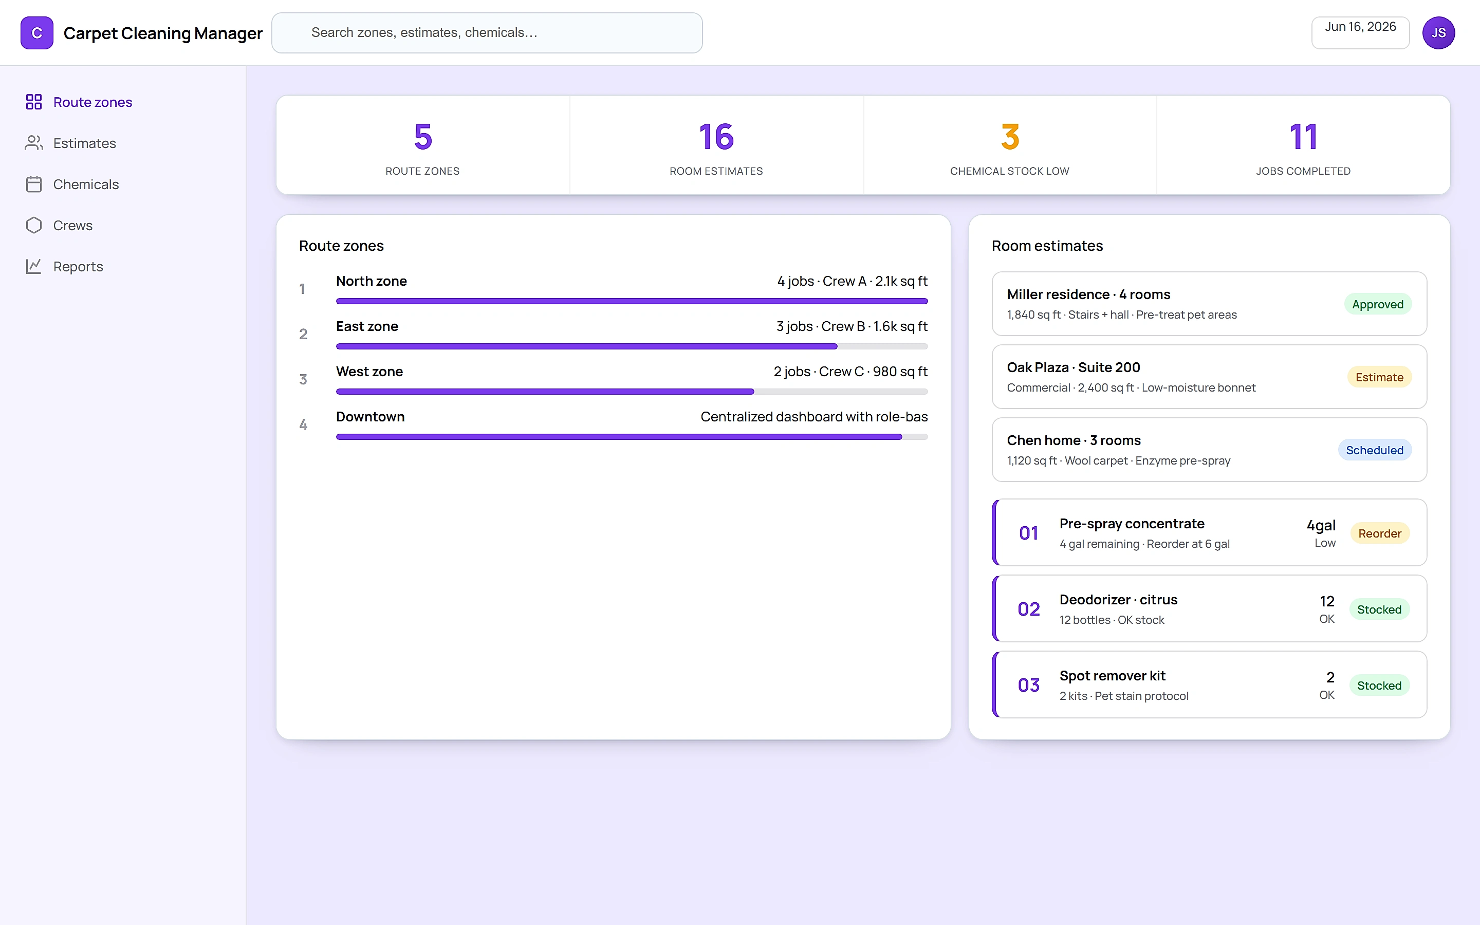Click the Crews hexagon icon
The height and width of the screenshot is (925, 1480).
tap(33, 225)
